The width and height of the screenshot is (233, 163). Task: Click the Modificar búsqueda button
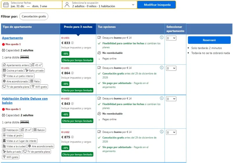(157, 5)
